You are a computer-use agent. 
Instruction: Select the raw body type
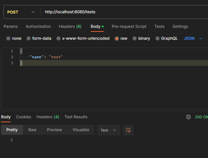tap(121, 38)
